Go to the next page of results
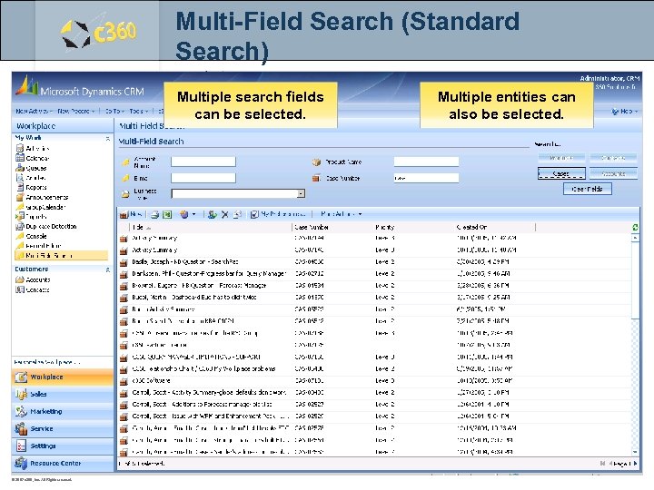 (635, 464)
